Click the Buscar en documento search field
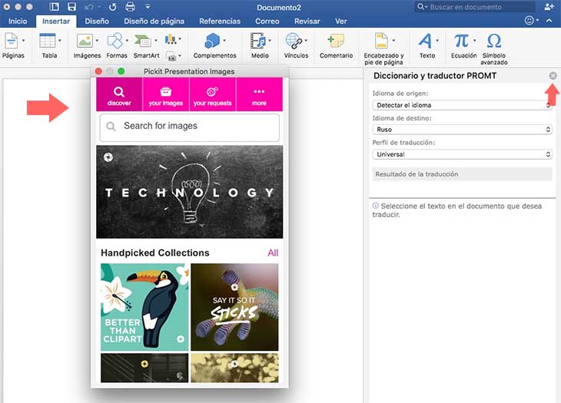 (475, 7)
